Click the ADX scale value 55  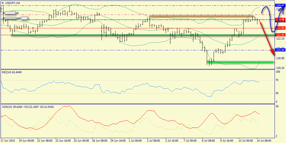(277, 106)
